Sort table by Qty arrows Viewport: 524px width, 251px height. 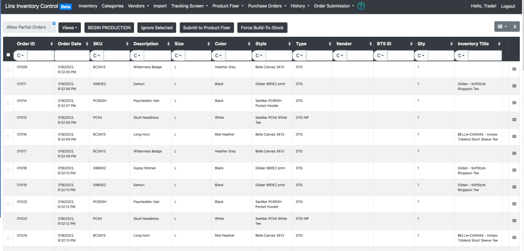[451, 44]
